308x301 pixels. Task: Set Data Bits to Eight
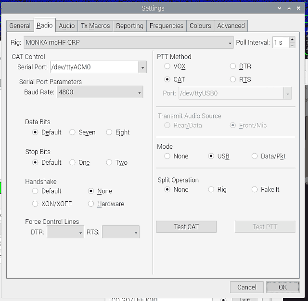tap(110, 132)
